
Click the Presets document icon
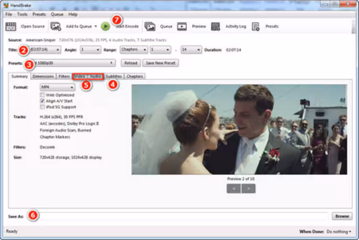coord(256,26)
